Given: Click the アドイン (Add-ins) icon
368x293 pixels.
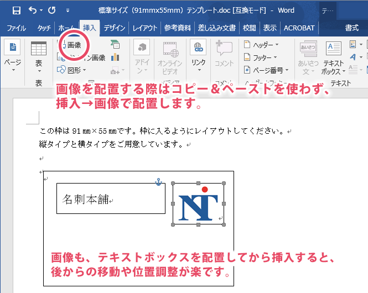Looking at the screenshot, I should click(142, 48).
